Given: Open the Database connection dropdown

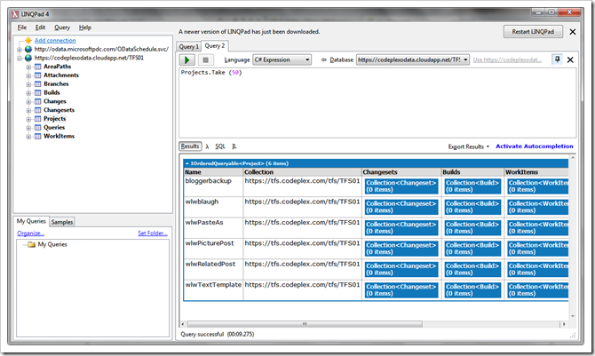Looking at the screenshot, I should 413,60.
